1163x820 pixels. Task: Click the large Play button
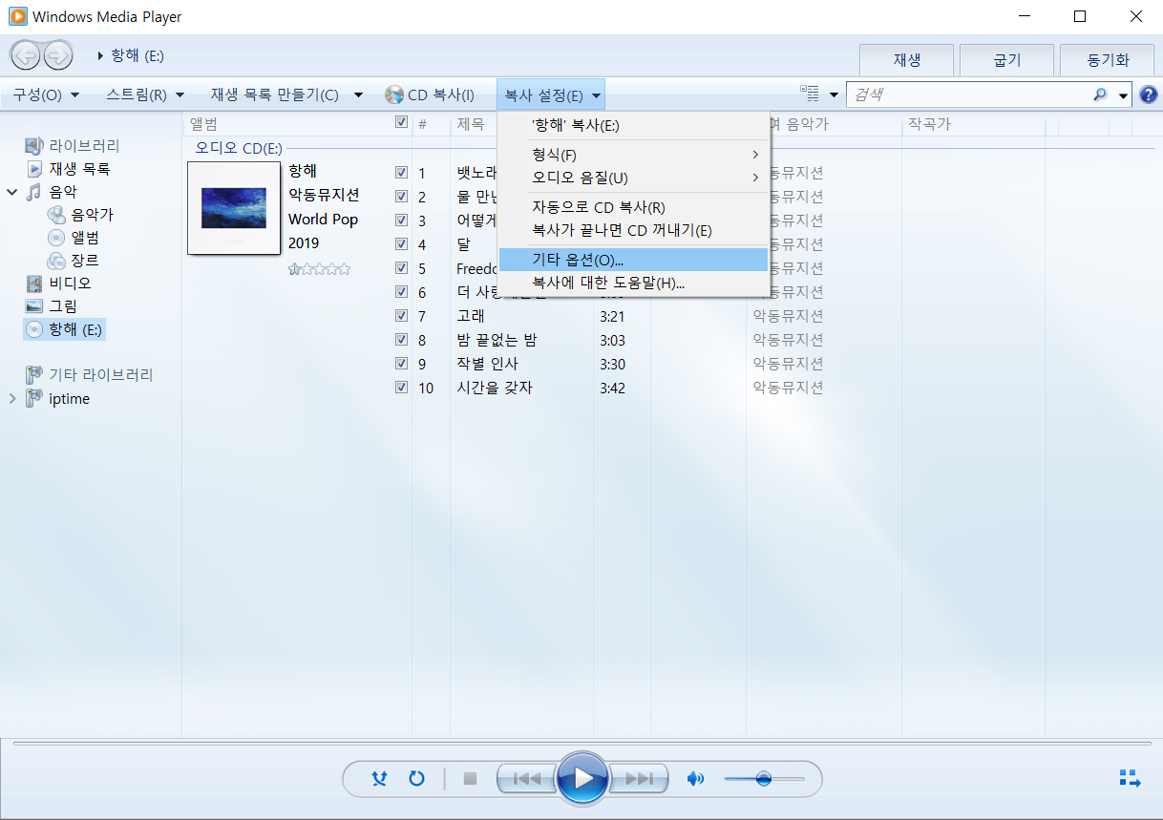[x=582, y=778]
